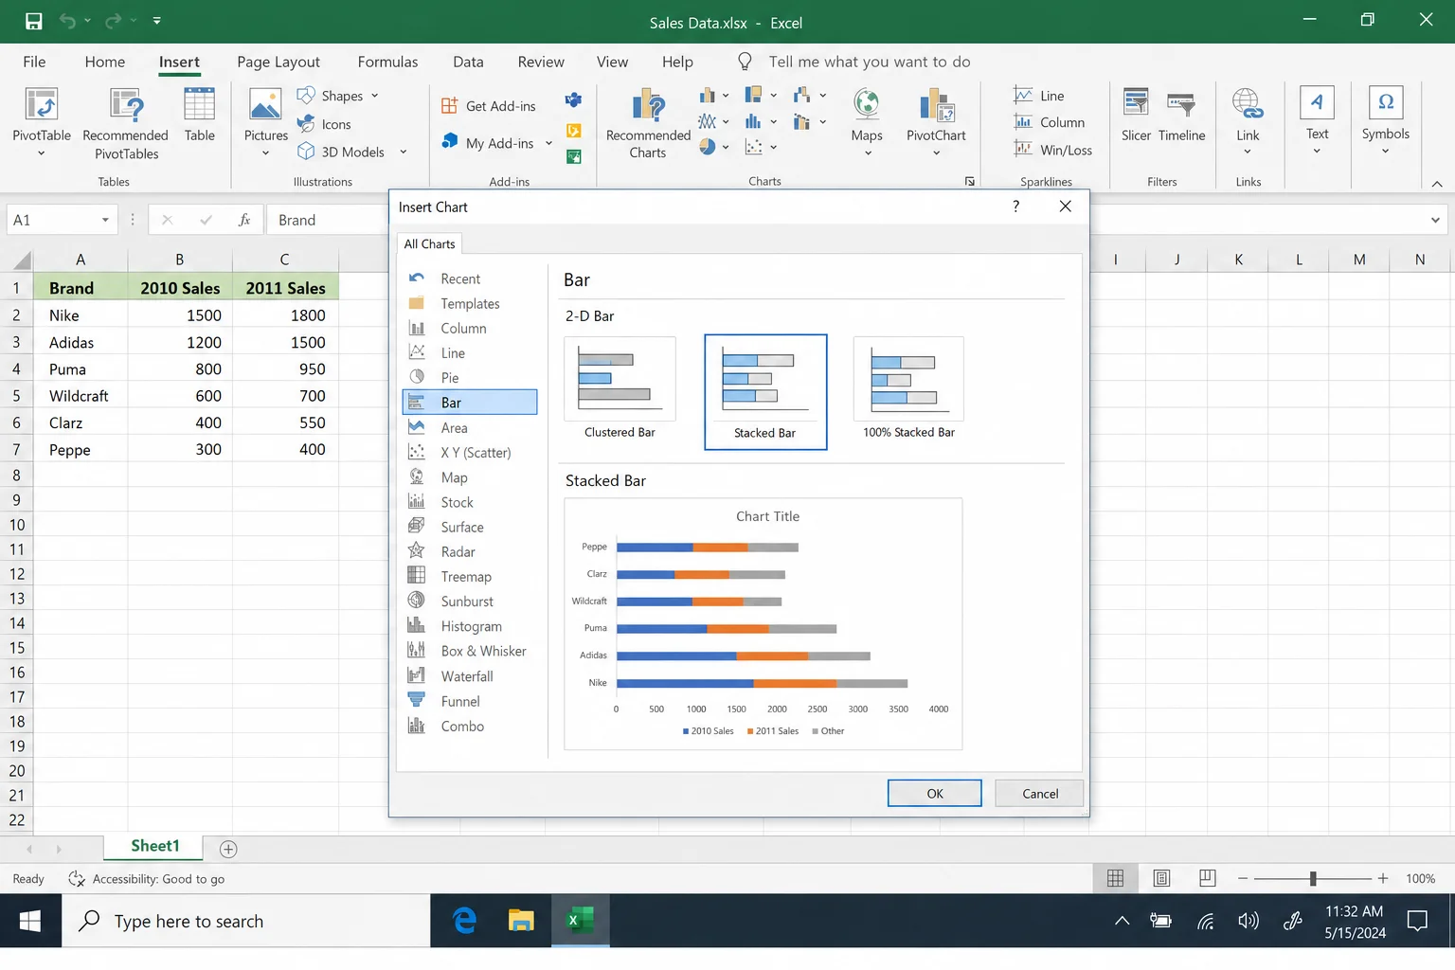Insert Icons from Illustrations group

coord(324,124)
